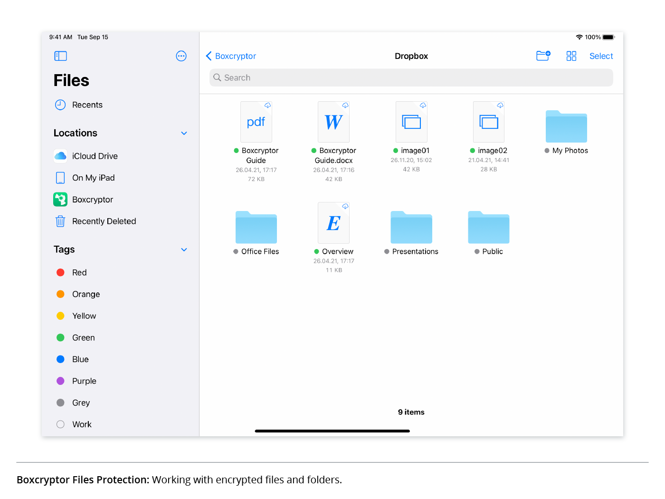Image resolution: width=665 pixels, height=499 pixels.
Task: Click the Dropbox title text
Action: pyautogui.click(x=411, y=56)
